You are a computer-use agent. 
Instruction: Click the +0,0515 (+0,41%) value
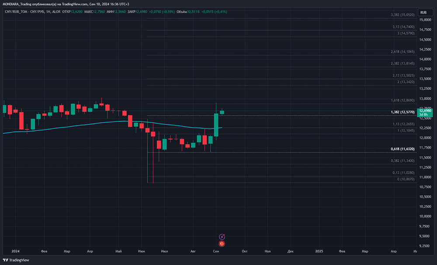point(214,12)
